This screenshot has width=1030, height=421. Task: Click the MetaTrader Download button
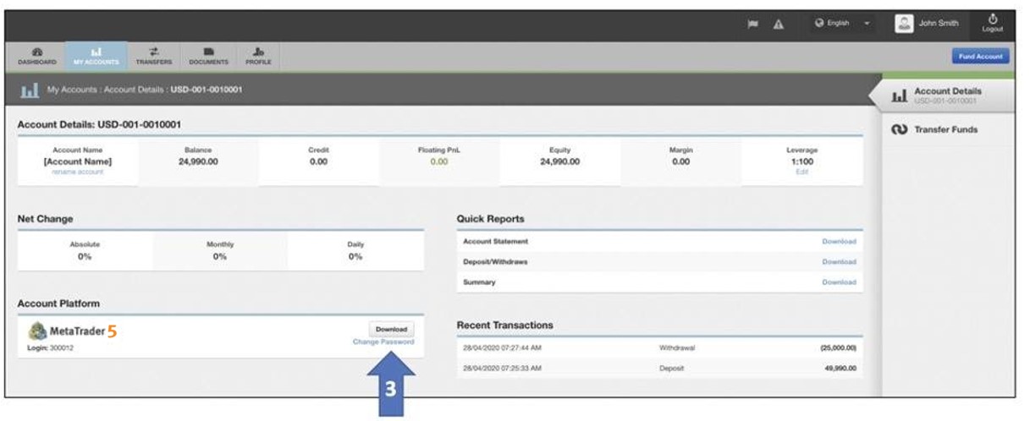tap(391, 329)
